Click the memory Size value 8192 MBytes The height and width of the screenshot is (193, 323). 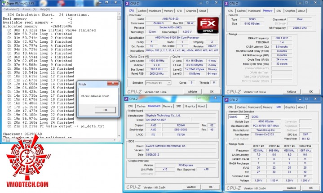click(x=252, y=24)
